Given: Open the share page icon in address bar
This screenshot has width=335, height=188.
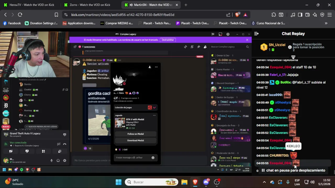Looking at the screenshot, I should coord(228,15).
